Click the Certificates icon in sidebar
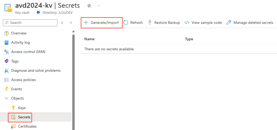 click(x=14, y=126)
